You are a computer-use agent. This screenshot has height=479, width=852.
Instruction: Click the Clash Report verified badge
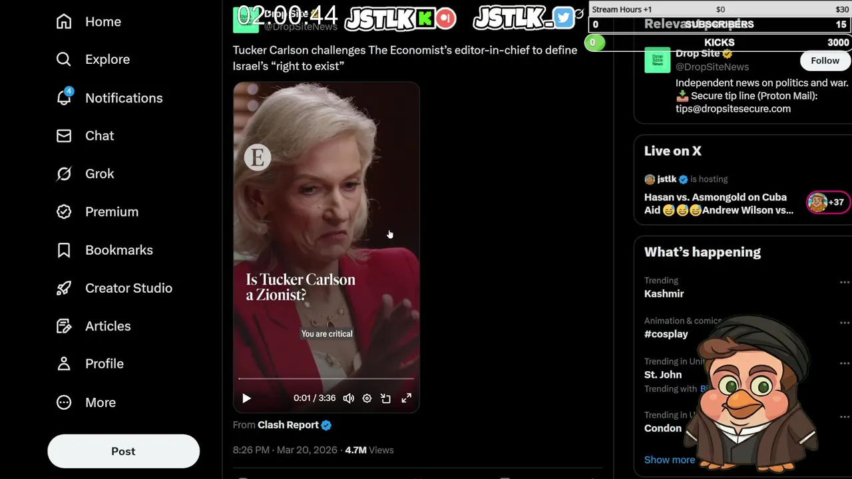[x=326, y=425]
